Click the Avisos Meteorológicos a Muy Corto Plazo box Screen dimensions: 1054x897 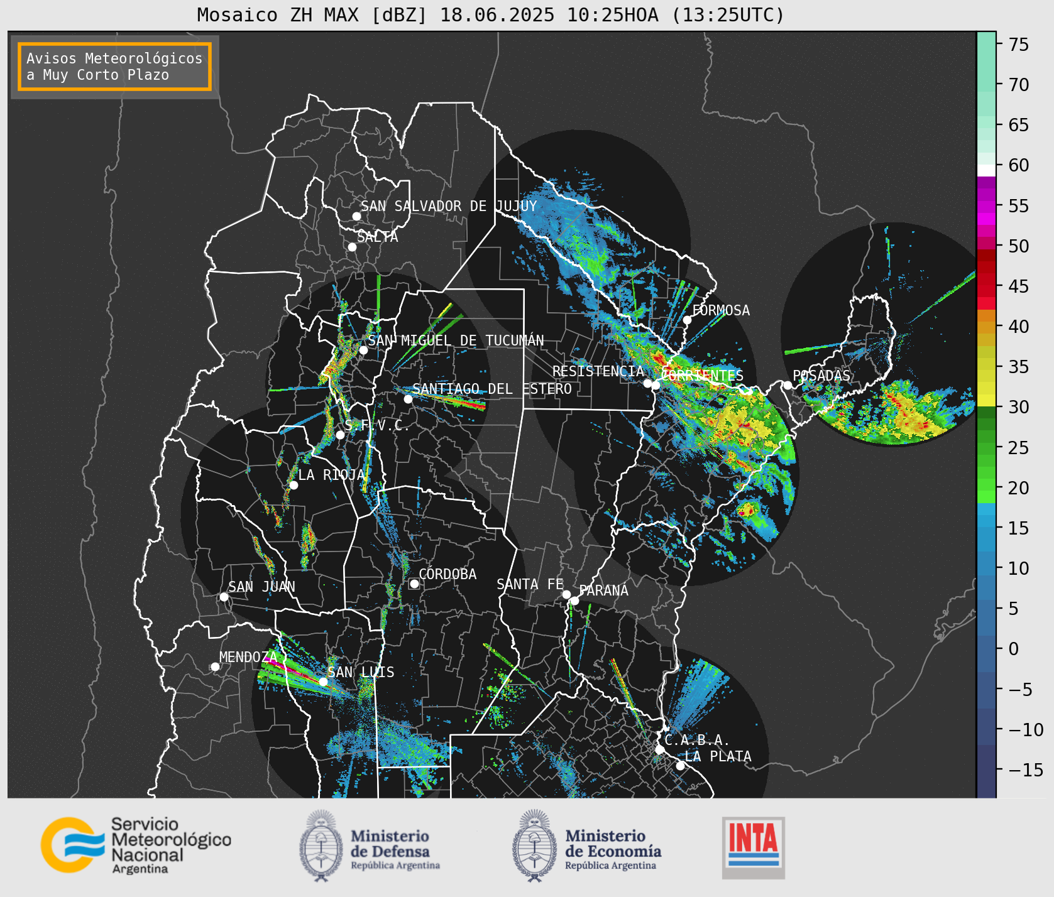coord(114,67)
